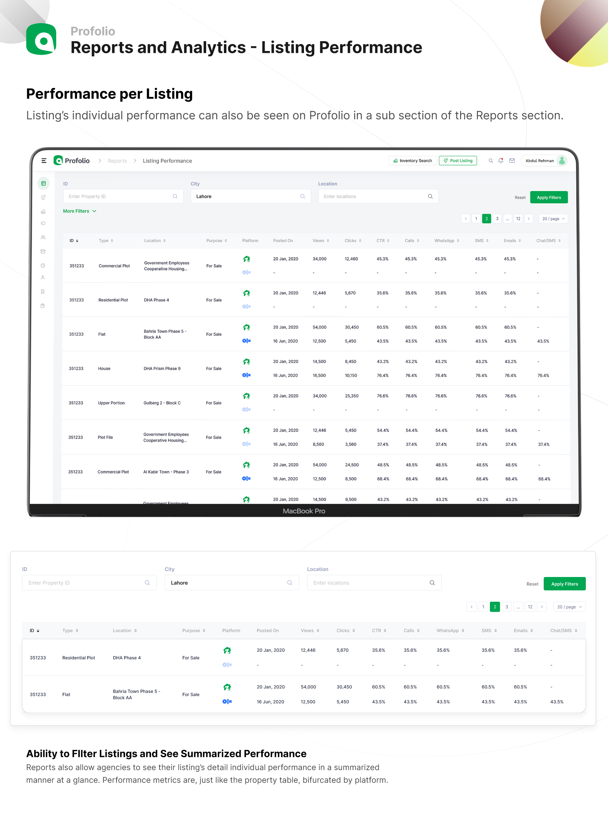Screen dimensions: 608x818
Task: Open the sidebar hand-holding-house inventory icon
Action: [x=43, y=212]
